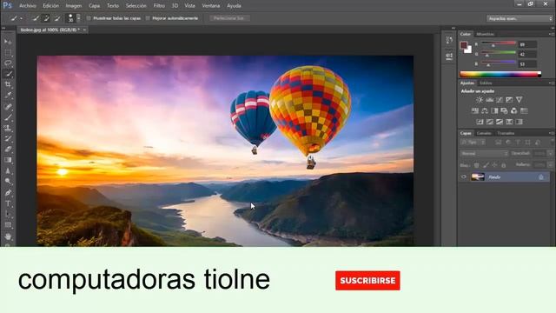Open the workspace switcher dropdown
Viewport: 556px width, 313px height.
coord(519,18)
